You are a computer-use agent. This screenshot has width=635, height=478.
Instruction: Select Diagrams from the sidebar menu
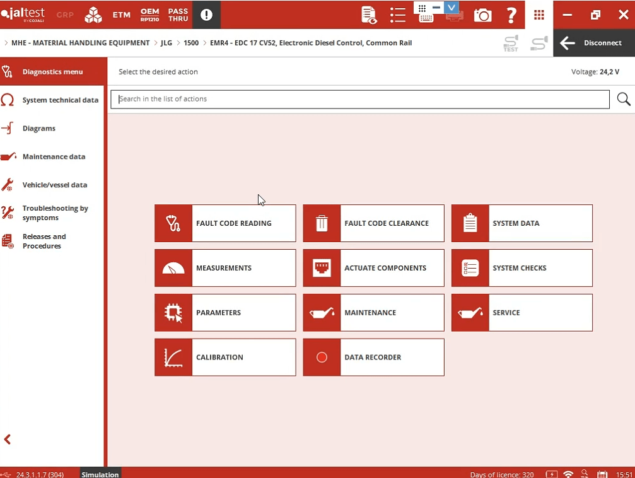[39, 129]
